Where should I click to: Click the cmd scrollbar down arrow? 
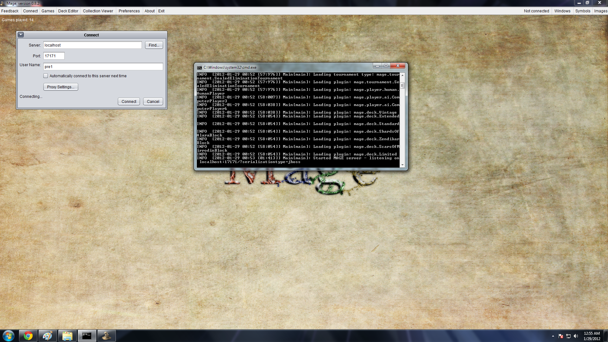402,165
